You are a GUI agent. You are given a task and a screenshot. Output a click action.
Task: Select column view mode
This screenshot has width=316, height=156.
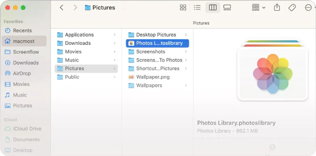tap(213, 8)
